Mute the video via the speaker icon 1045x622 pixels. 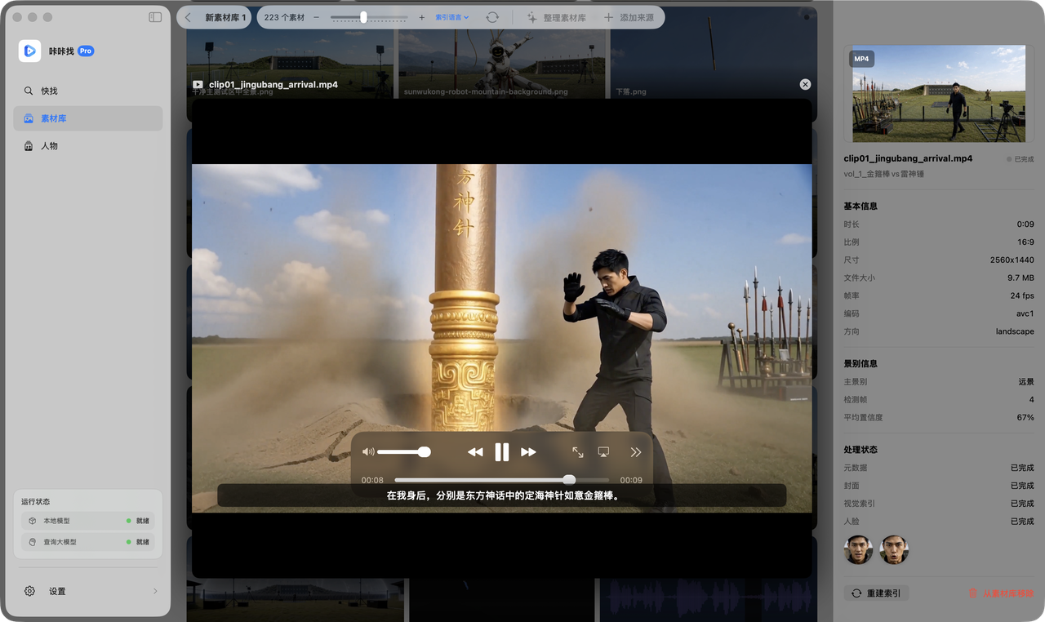tap(368, 452)
